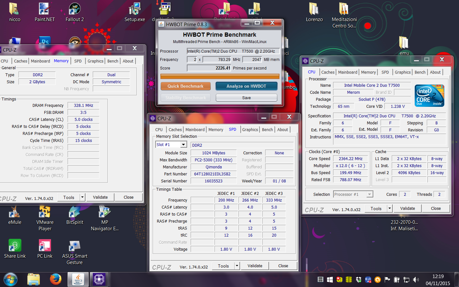Image resolution: width=459 pixels, height=287 pixels.
Task: Expand Tools arrow in right CPU-Z window
Action: [390, 208]
